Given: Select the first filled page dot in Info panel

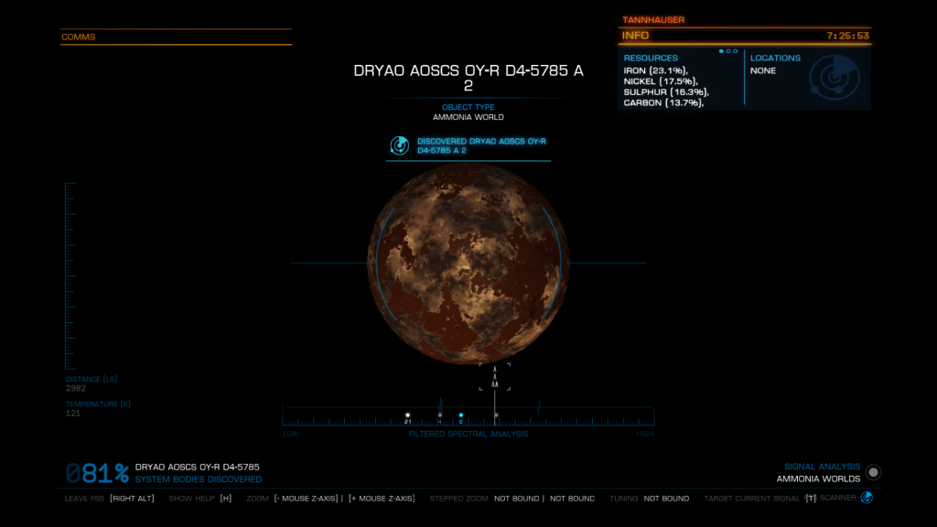Looking at the screenshot, I should click(721, 51).
